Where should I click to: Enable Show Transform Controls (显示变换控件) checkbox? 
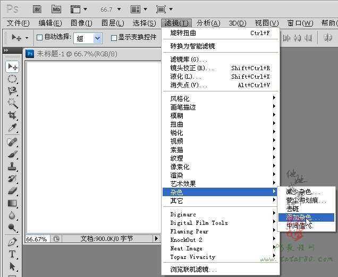(114, 38)
